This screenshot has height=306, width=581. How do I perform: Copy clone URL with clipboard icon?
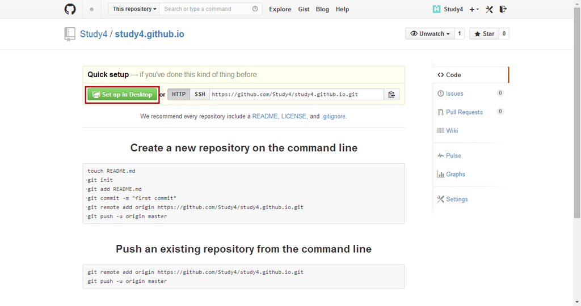pos(391,95)
